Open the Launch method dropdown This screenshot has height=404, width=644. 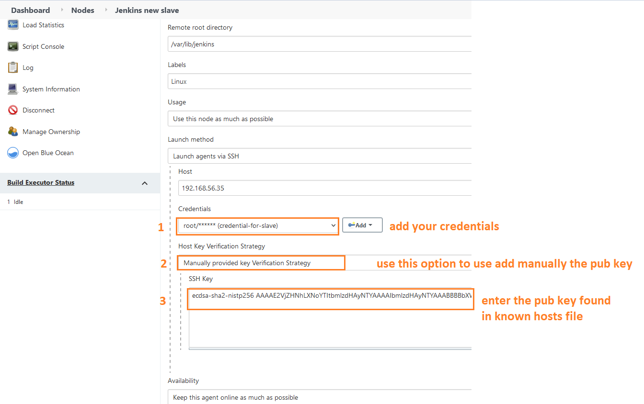coord(320,156)
